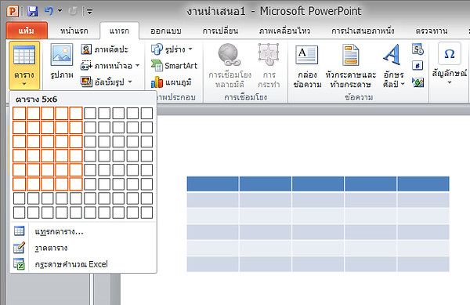This screenshot has width=470, height=305.
Task: Click the first header cell of slide table
Action: click(x=213, y=183)
